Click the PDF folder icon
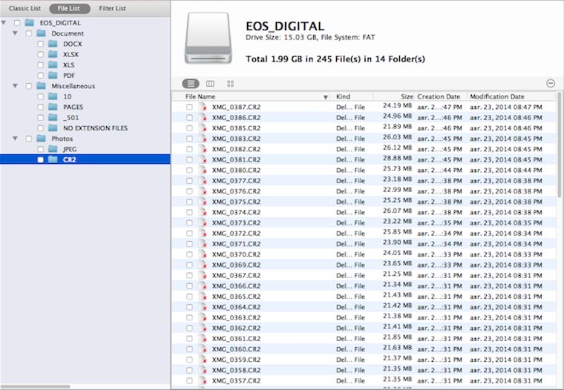 click(x=53, y=75)
